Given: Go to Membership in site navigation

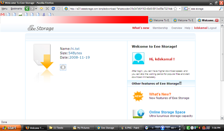Looking at the screenshot, I should [160, 28].
